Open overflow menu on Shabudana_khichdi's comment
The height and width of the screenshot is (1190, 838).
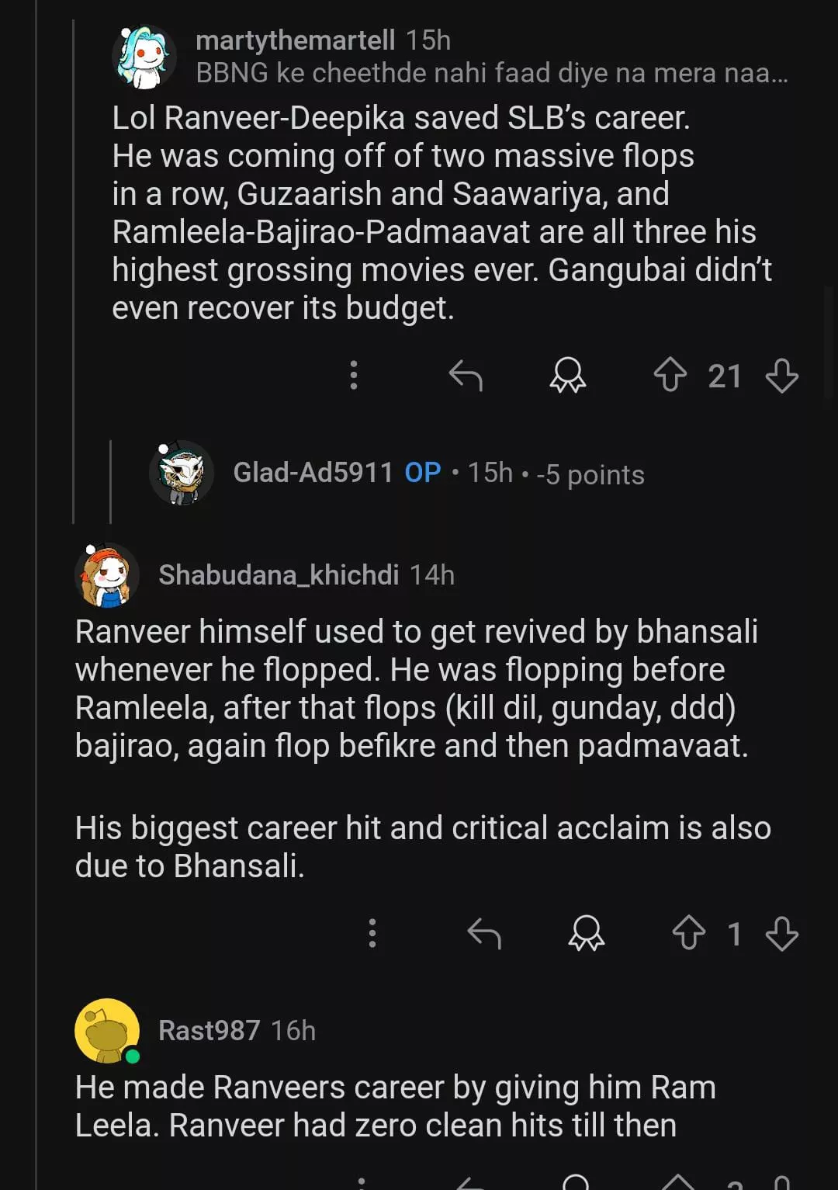(x=372, y=933)
